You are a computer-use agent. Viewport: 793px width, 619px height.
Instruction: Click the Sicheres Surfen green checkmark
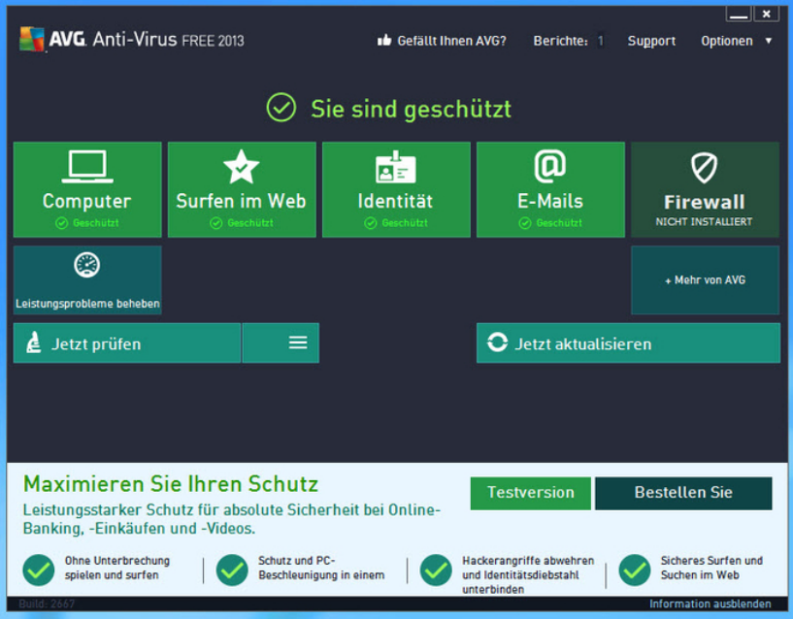coord(635,570)
